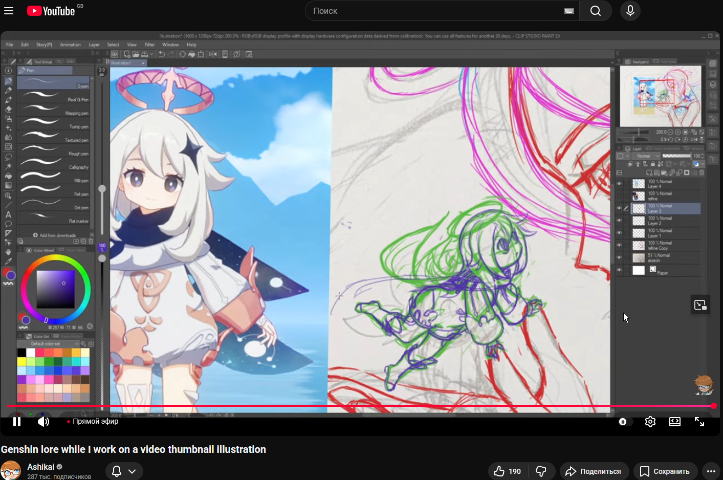Open the File menu
The height and width of the screenshot is (480, 723).
click(10, 45)
